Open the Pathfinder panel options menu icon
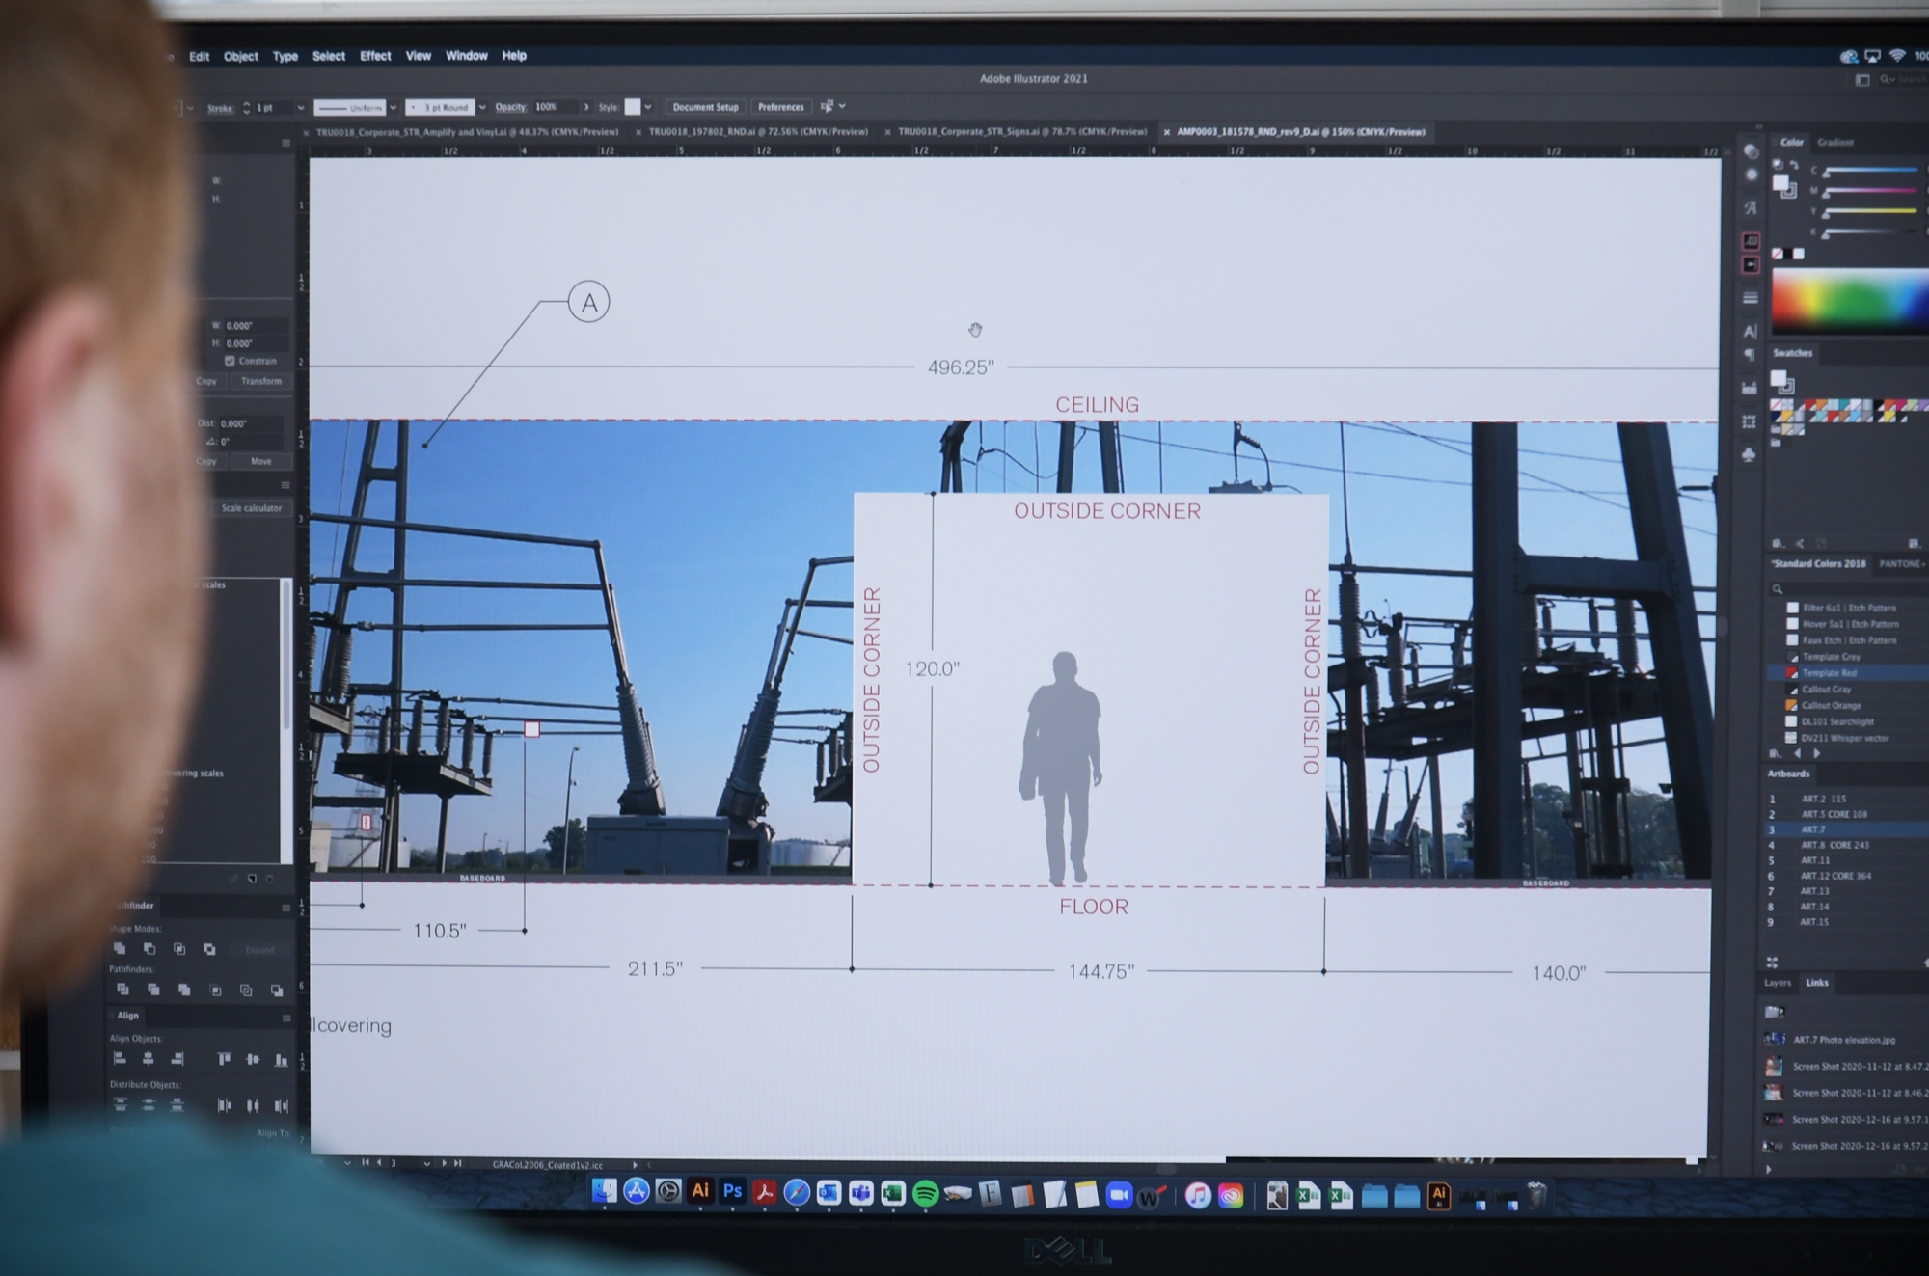Screen dimensions: 1929x1276 [x=285, y=907]
